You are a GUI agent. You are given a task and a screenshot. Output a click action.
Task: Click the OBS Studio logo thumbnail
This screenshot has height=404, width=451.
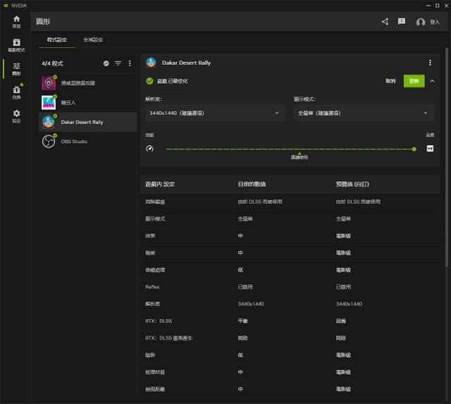pos(49,141)
